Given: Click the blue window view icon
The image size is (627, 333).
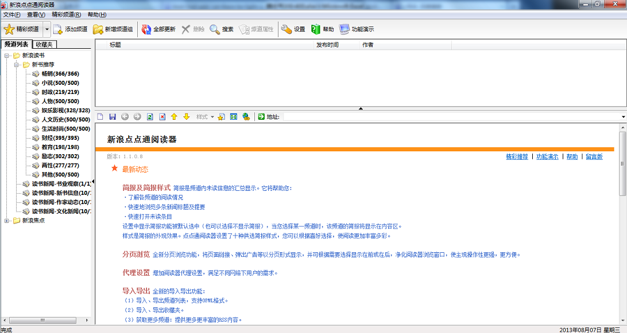Looking at the screenshot, I should pyautogui.click(x=234, y=116).
